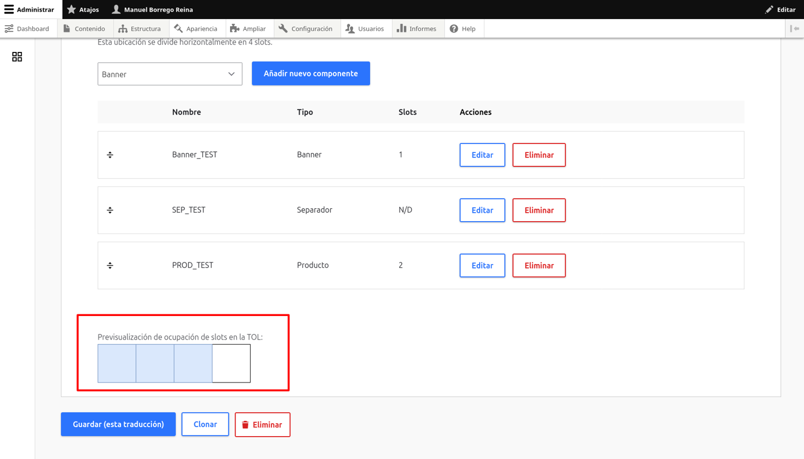Open the Estructura menu
The image size is (804, 459).
[x=140, y=28]
